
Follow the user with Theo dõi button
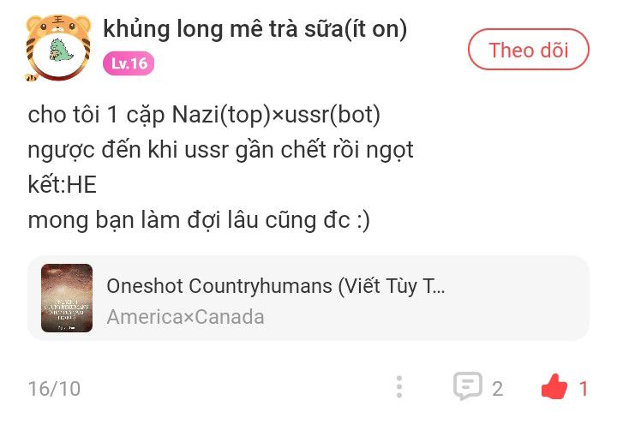point(529,50)
